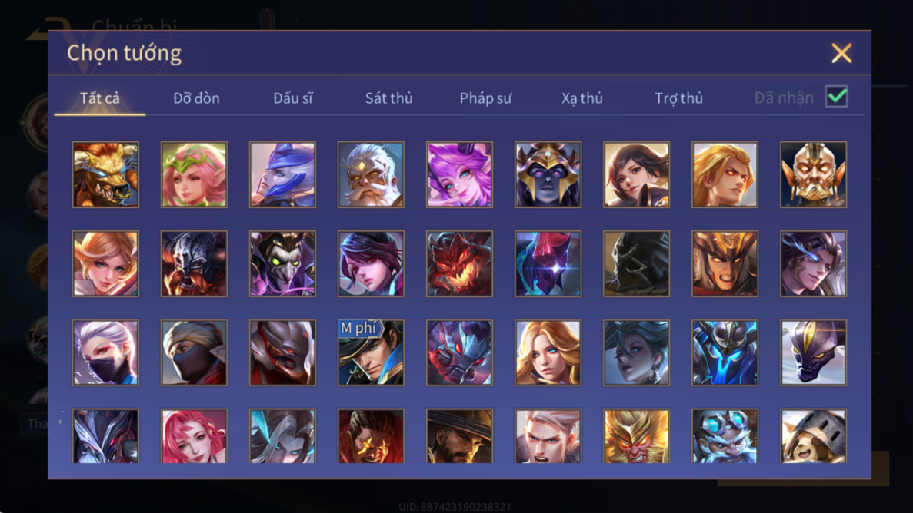This screenshot has width=913, height=513.
Task: Choose the white-bearded old man hero
Action: [371, 174]
